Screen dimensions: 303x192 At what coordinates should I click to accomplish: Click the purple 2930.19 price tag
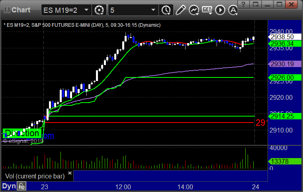[x=285, y=64]
